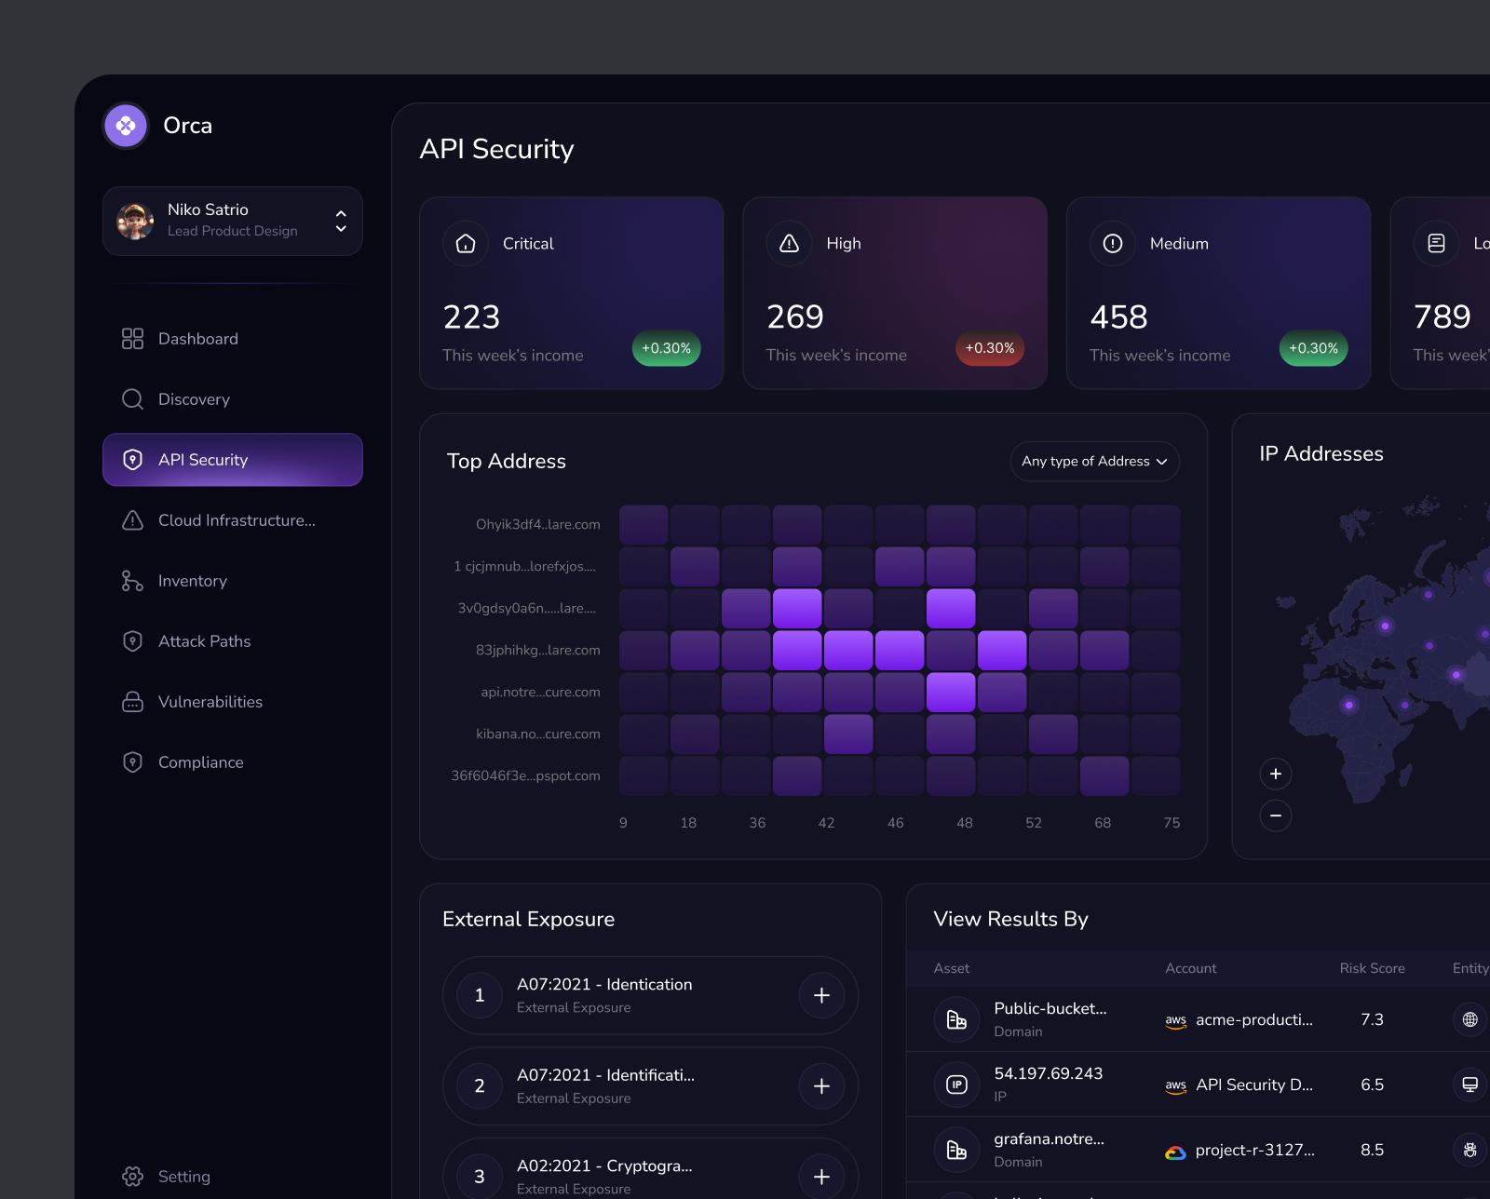Click the 'api.notre...cure.com' row label
Viewport: 1490px width, 1199px height.
[x=540, y=693]
